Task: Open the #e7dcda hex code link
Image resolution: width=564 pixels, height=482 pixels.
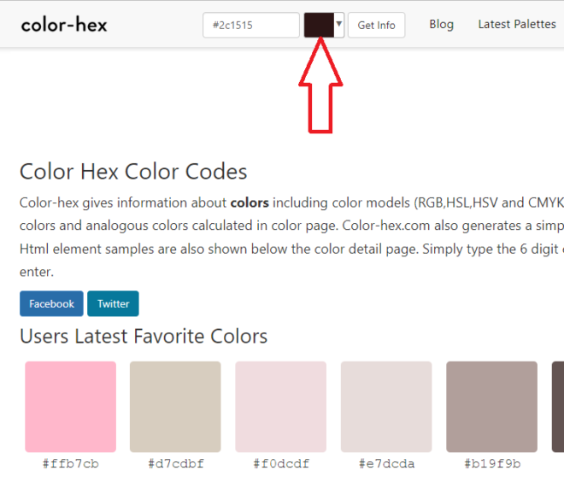Action: click(x=386, y=464)
